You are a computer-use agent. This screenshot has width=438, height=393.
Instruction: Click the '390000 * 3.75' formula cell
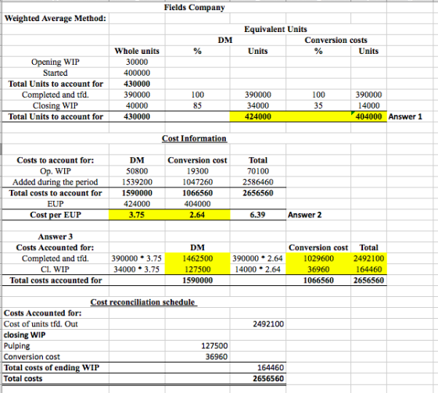[137, 259]
